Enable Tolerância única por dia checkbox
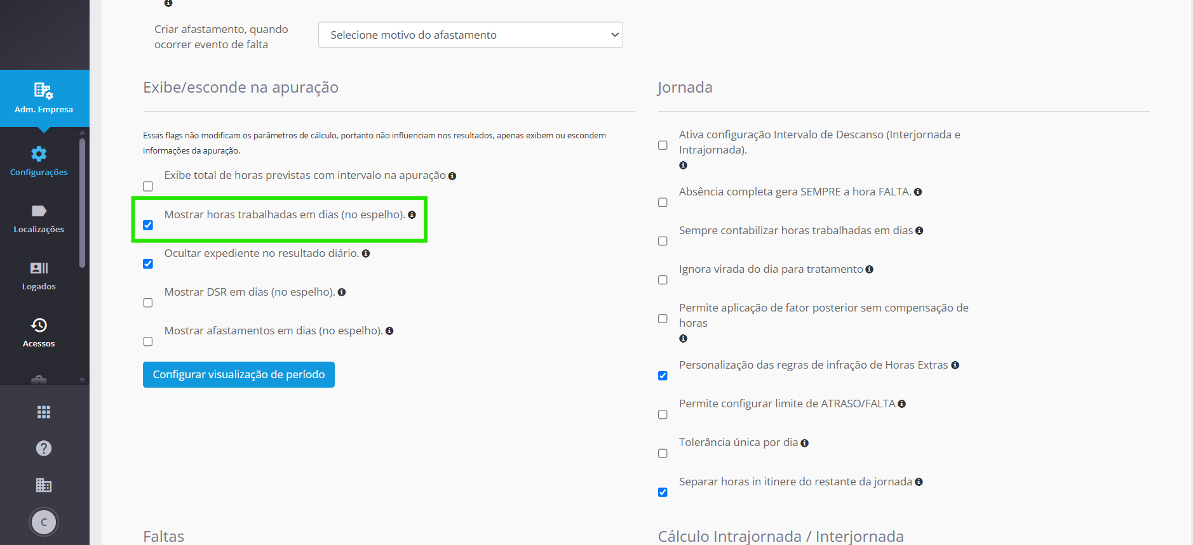This screenshot has width=1193, height=545. click(x=663, y=454)
